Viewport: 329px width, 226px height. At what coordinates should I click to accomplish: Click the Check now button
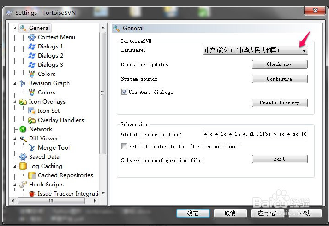pos(280,64)
